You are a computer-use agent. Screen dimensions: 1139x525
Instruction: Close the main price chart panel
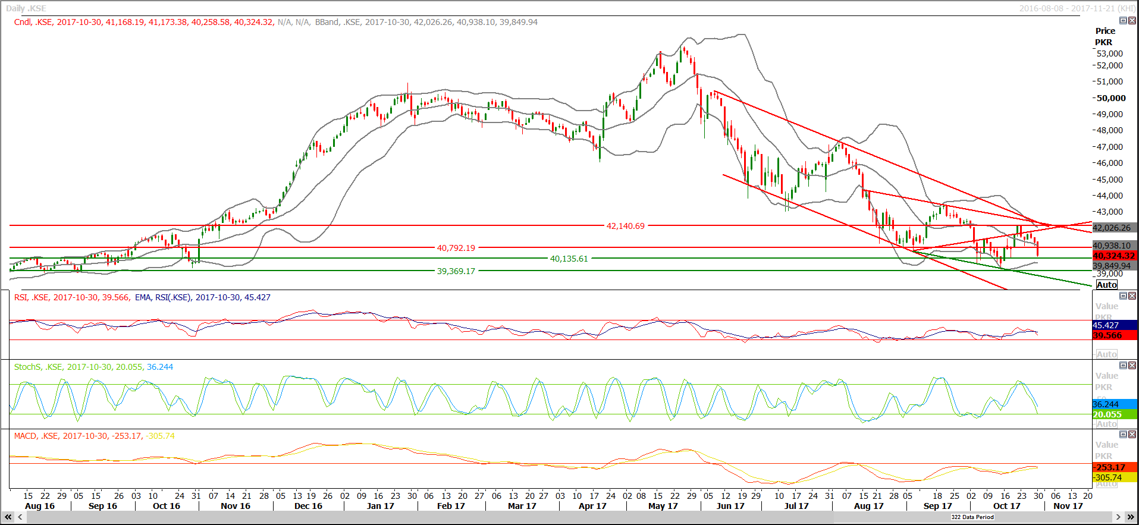pos(1131,21)
